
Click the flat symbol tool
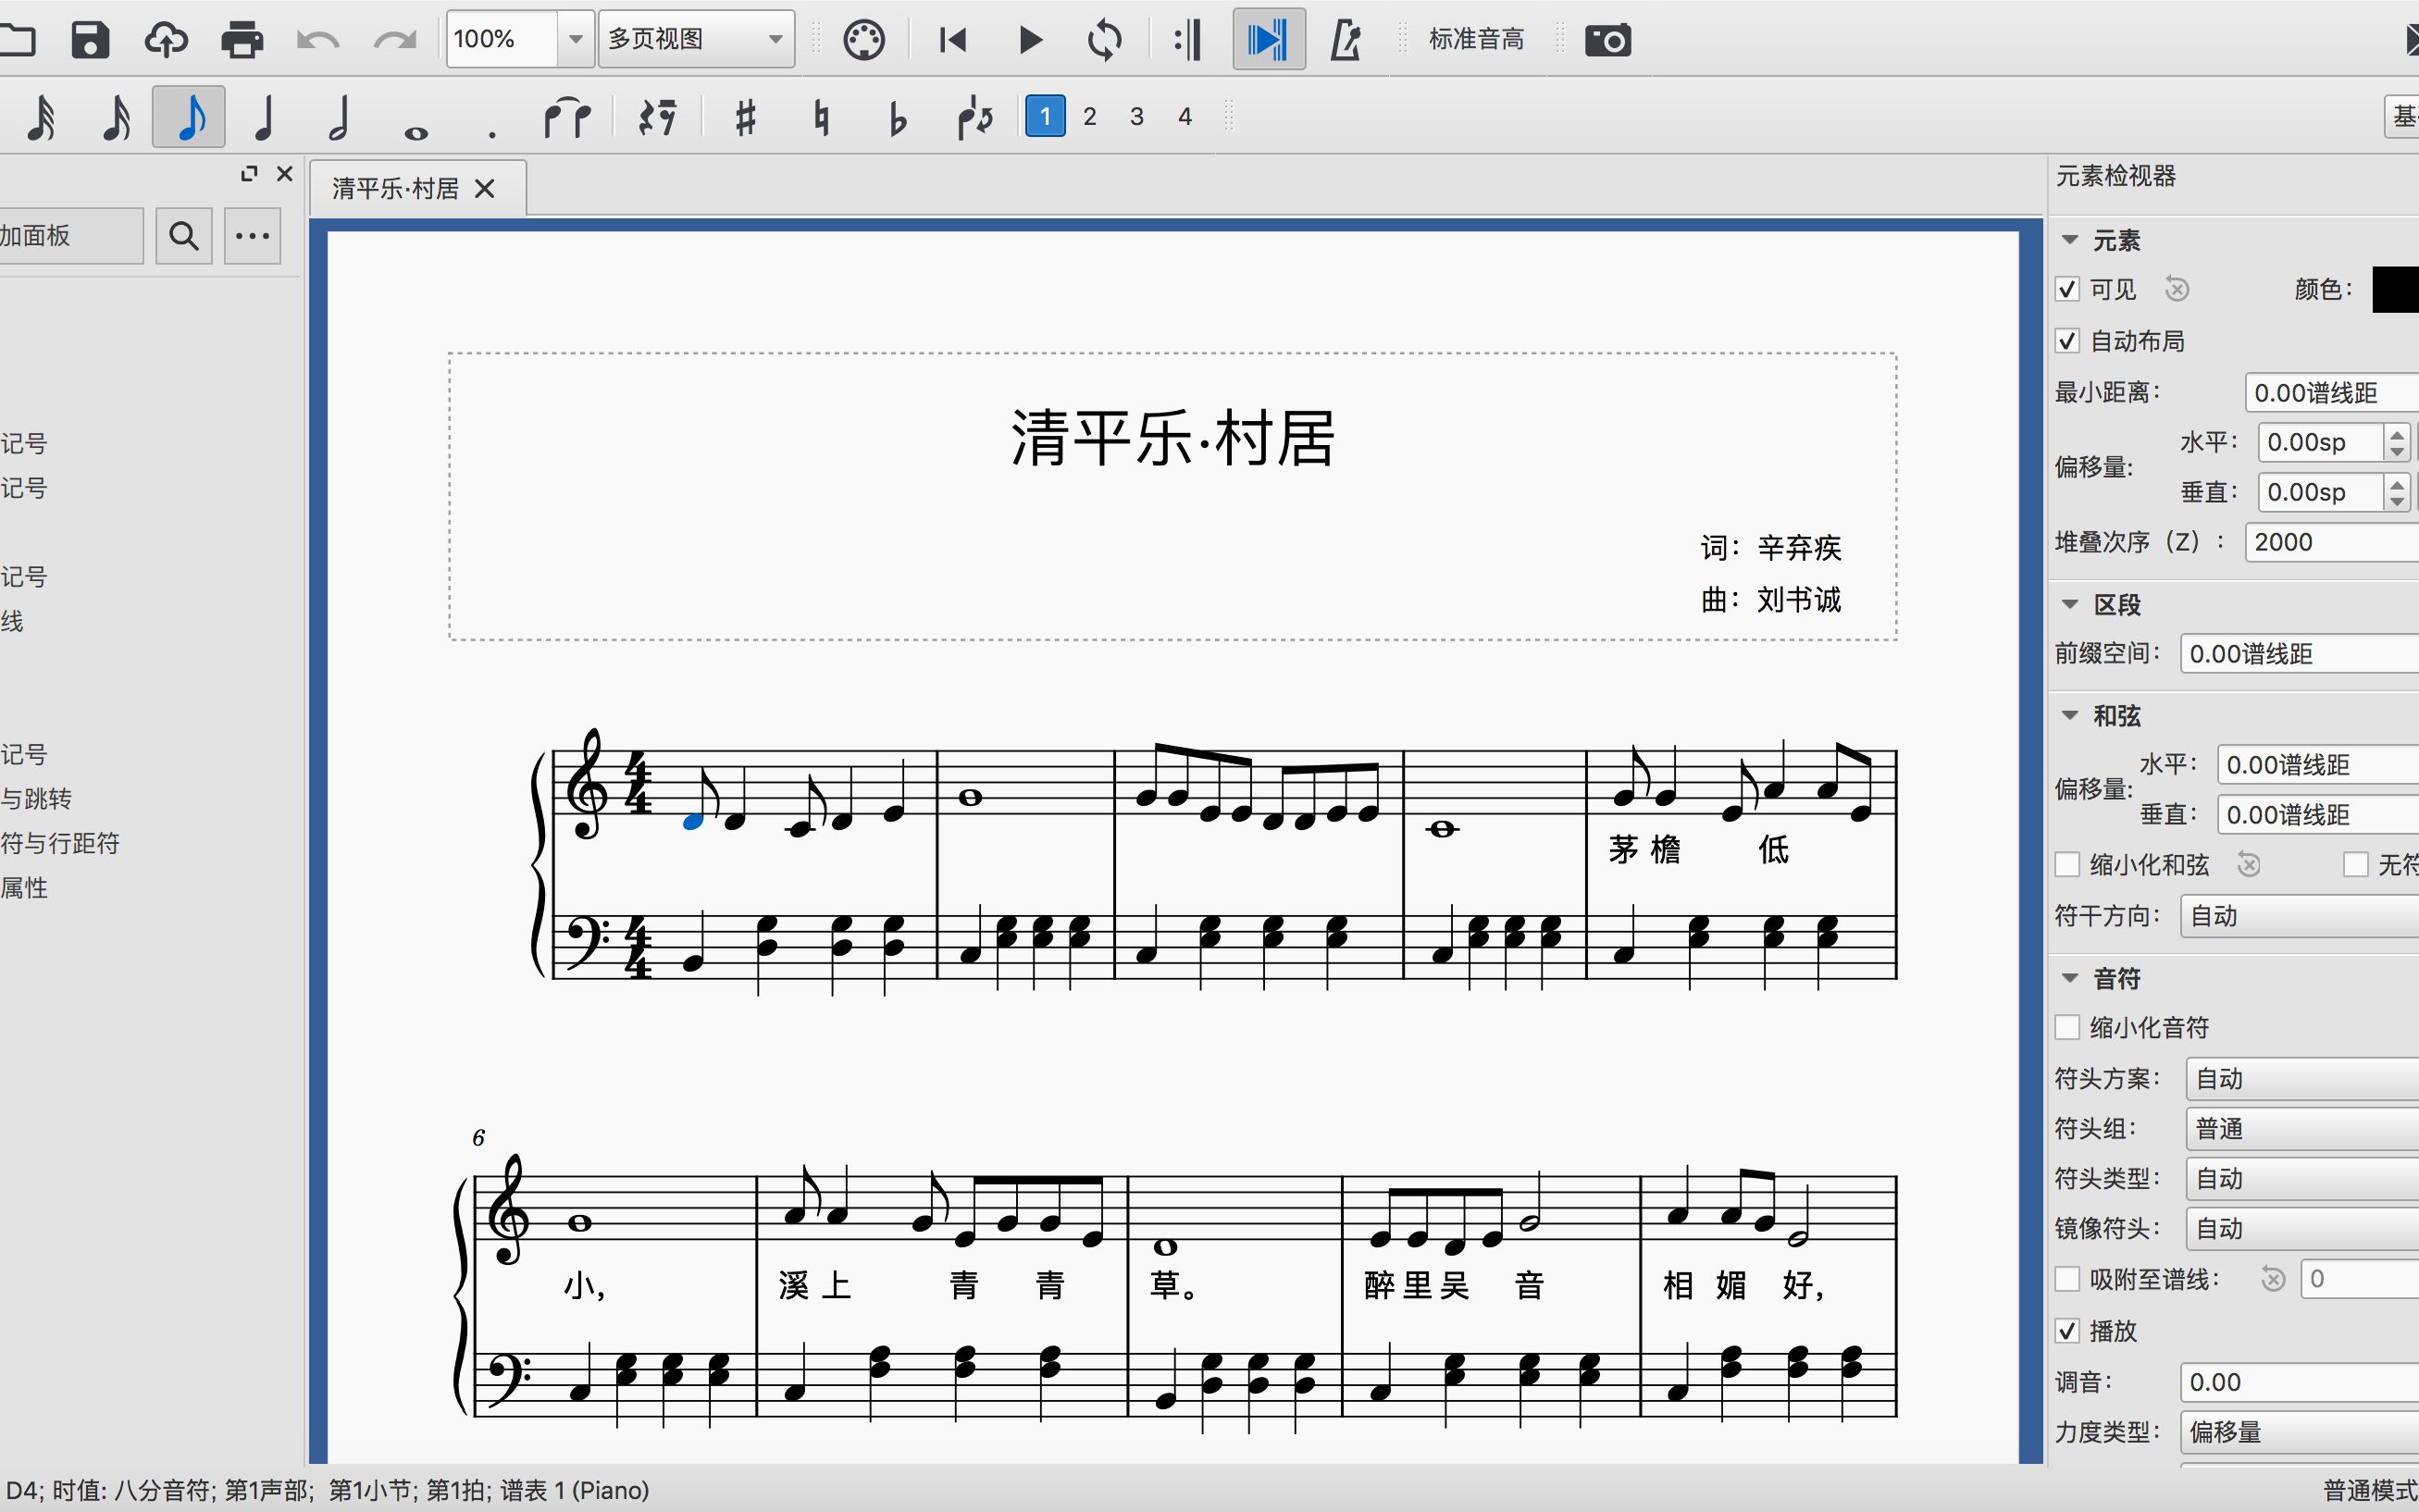point(893,117)
